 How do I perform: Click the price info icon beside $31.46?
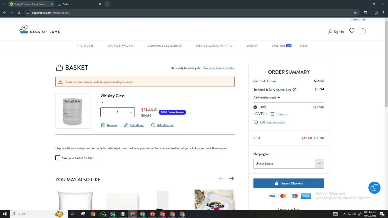coord(155,110)
